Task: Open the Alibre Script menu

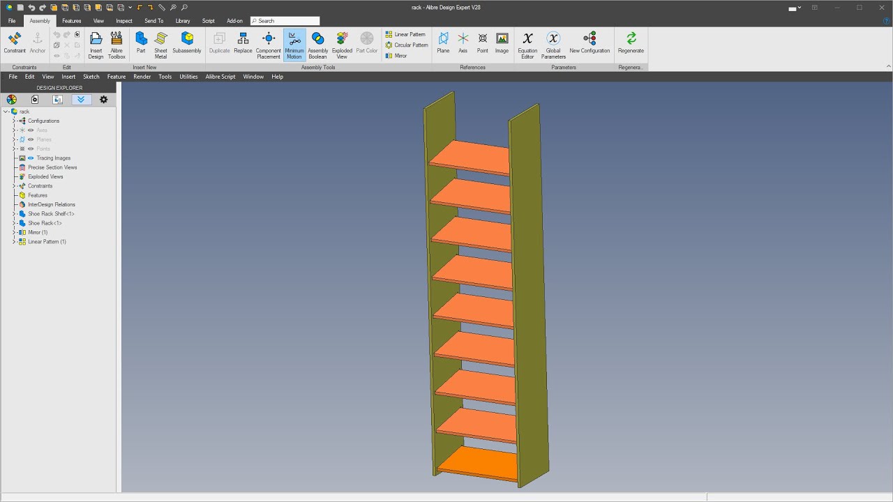Action: (x=220, y=77)
